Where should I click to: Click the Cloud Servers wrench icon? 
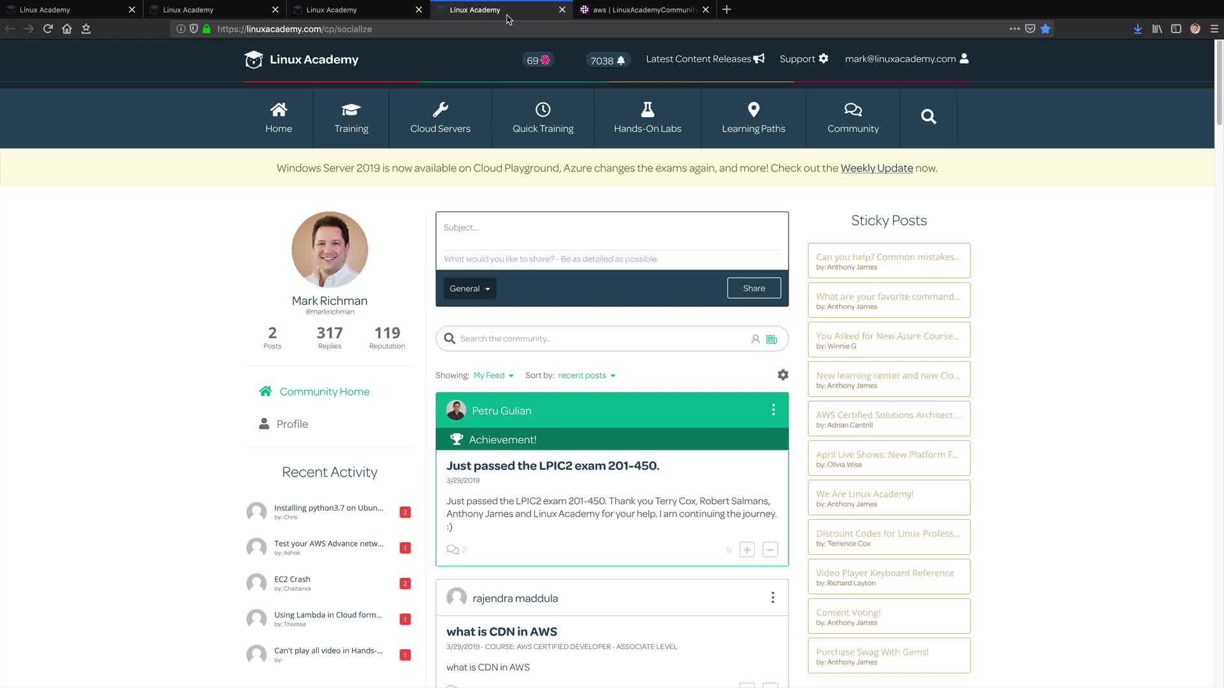440,110
